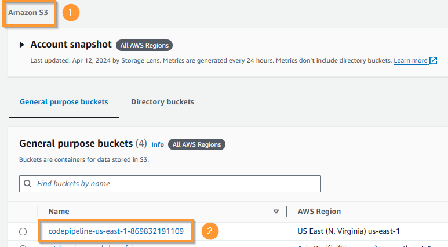
Task: Click the Name column header
Action: point(59,212)
